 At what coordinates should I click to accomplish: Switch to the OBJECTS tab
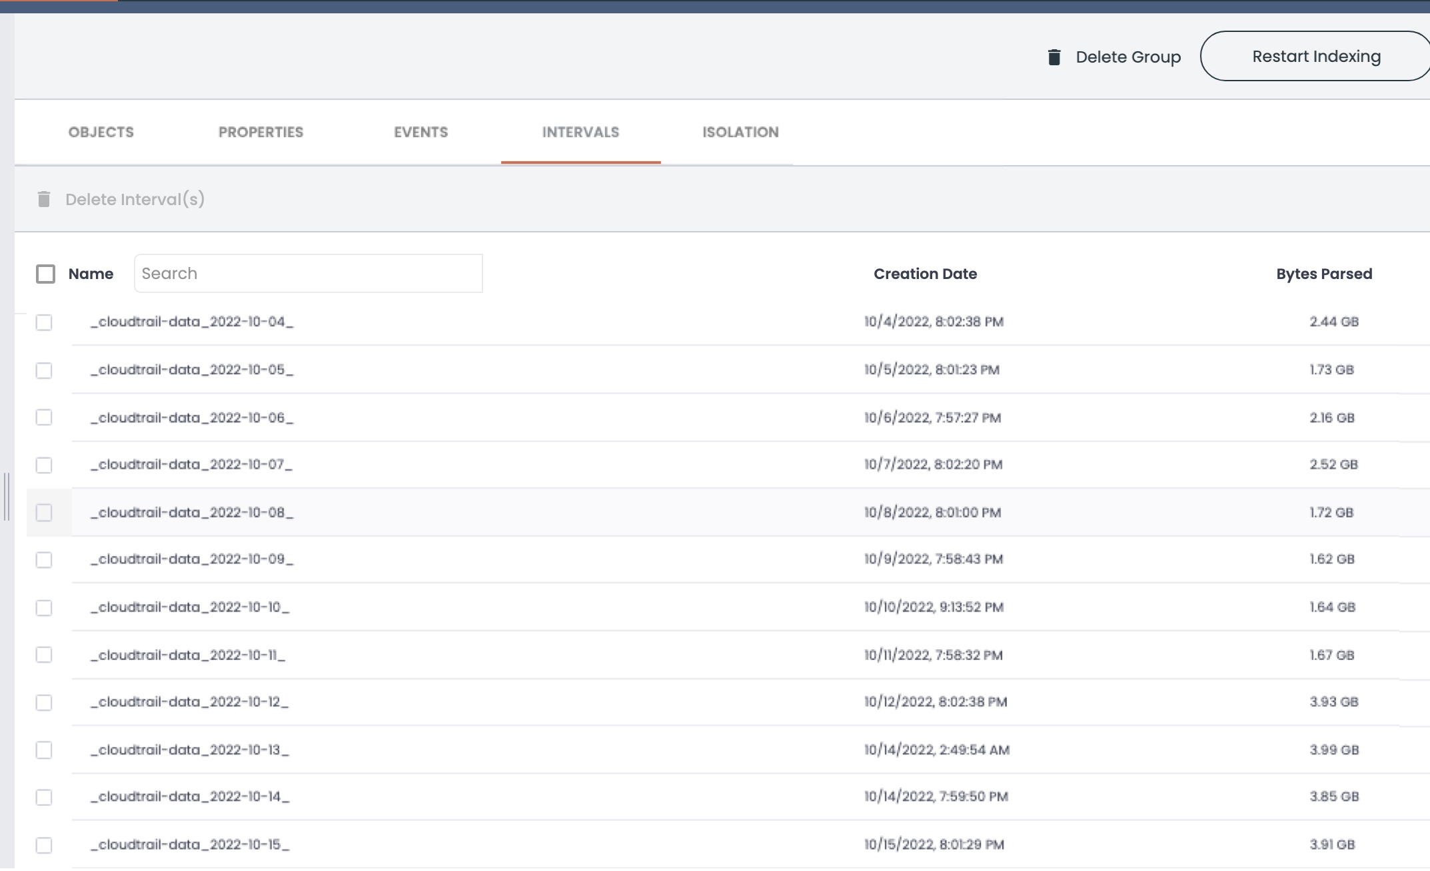[101, 132]
